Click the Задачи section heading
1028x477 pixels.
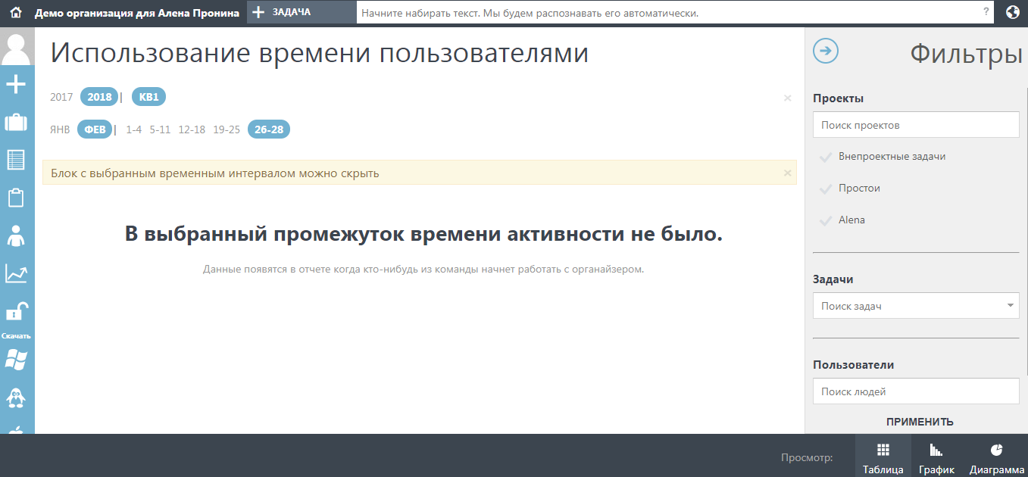click(x=833, y=279)
